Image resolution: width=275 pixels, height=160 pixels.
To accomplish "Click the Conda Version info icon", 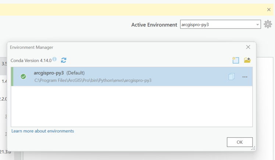I will [x=54, y=59].
